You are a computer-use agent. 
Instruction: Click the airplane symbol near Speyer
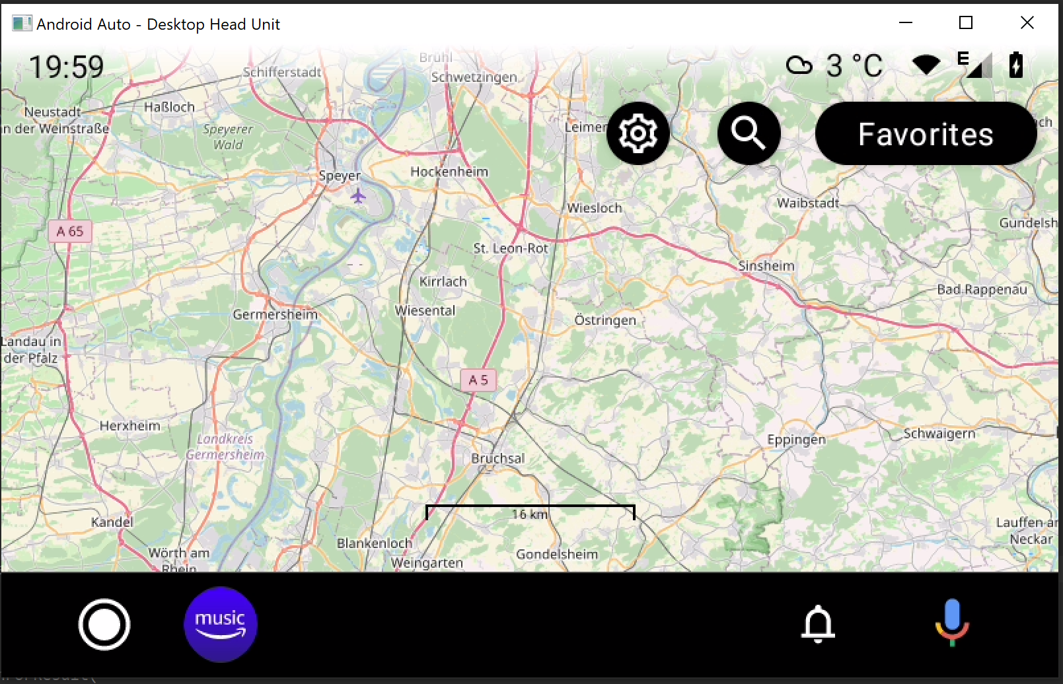pyautogui.click(x=359, y=195)
